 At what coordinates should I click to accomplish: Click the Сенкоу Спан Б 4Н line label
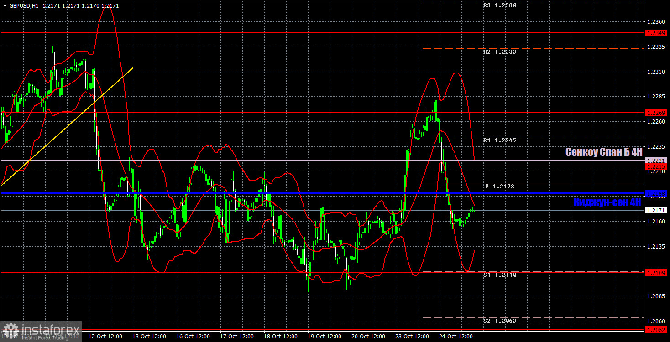pos(604,152)
